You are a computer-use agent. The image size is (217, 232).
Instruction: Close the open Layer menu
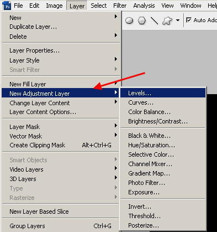pos(77,6)
